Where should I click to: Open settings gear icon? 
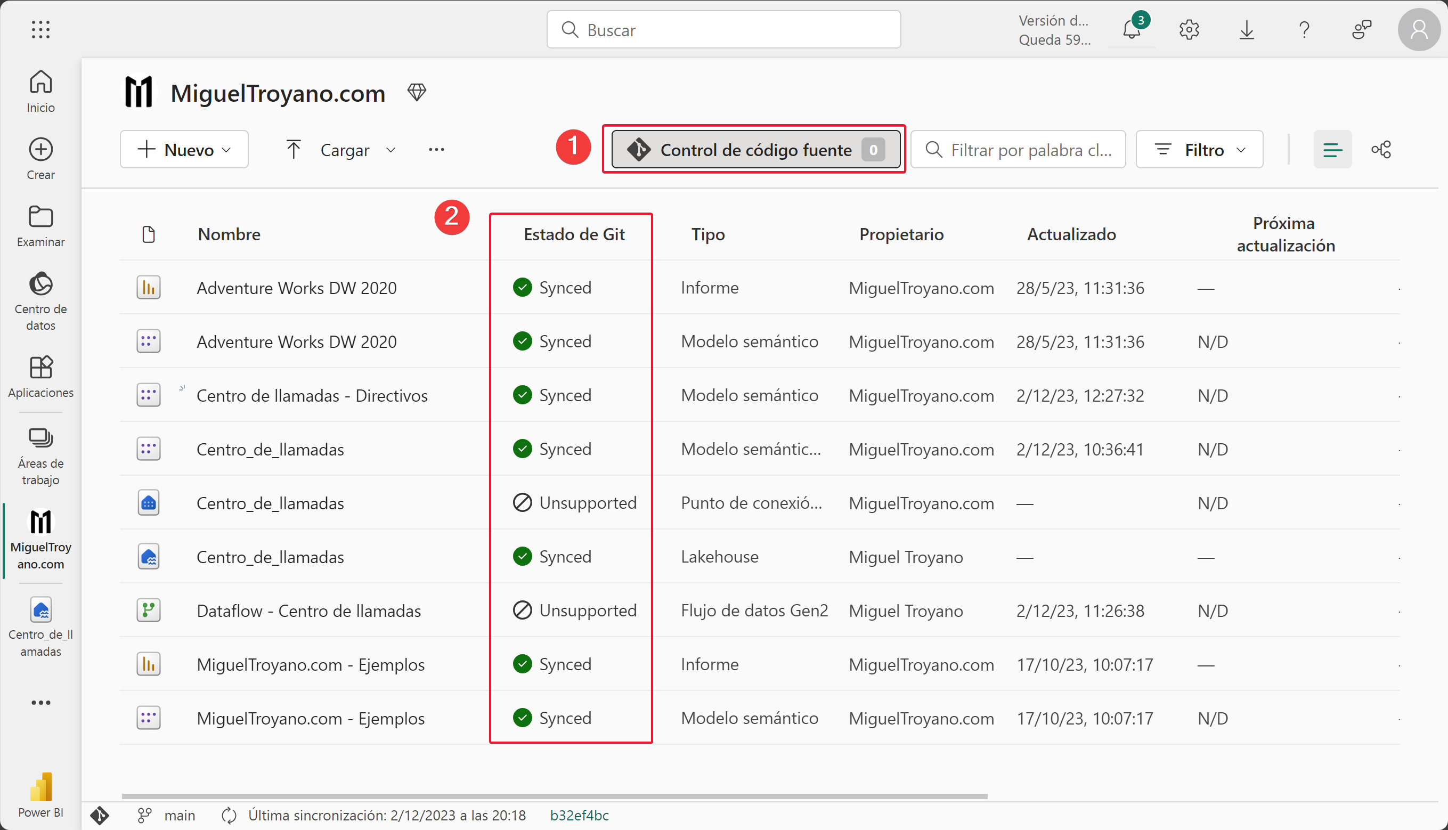pyautogui.click(x=1189, y=30)
